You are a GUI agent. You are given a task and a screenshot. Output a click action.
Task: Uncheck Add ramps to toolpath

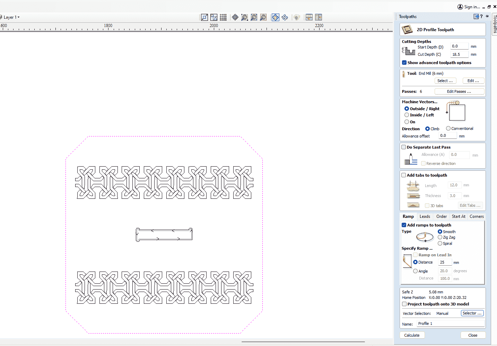pyautogui.click(x=404, y=225)
